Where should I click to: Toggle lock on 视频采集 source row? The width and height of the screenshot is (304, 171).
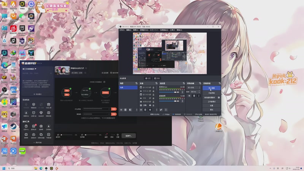point(154,101)
